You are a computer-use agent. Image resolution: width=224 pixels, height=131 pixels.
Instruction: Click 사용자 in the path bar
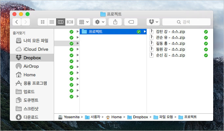pyautogui.click(x=92, y=117)
